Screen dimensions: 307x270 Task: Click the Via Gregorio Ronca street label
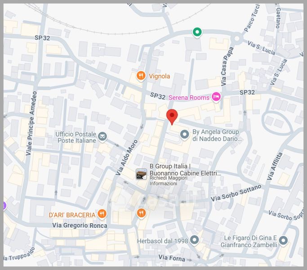coord(80,225)
